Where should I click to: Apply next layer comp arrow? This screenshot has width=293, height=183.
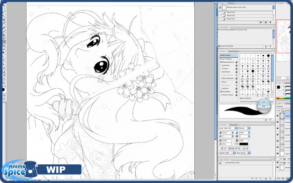pyautogui.click(x=256, y=179)
